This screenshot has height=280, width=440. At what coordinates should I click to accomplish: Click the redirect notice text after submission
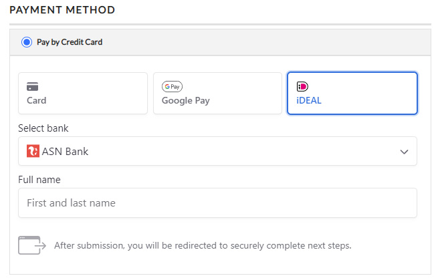203,245
